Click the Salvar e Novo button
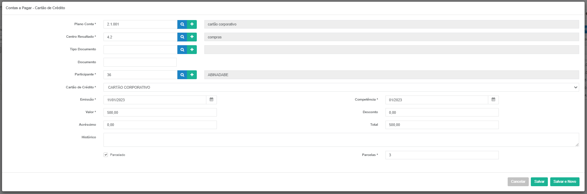 click(x=565, y=182)
